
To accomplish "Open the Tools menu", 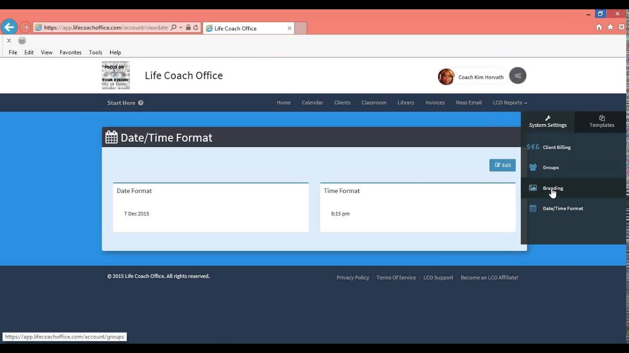I will tap(96, 52).
